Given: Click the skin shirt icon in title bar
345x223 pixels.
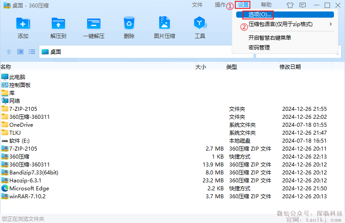Looking at the screenshot, I should pyautogui.click(x=290, y=5).
